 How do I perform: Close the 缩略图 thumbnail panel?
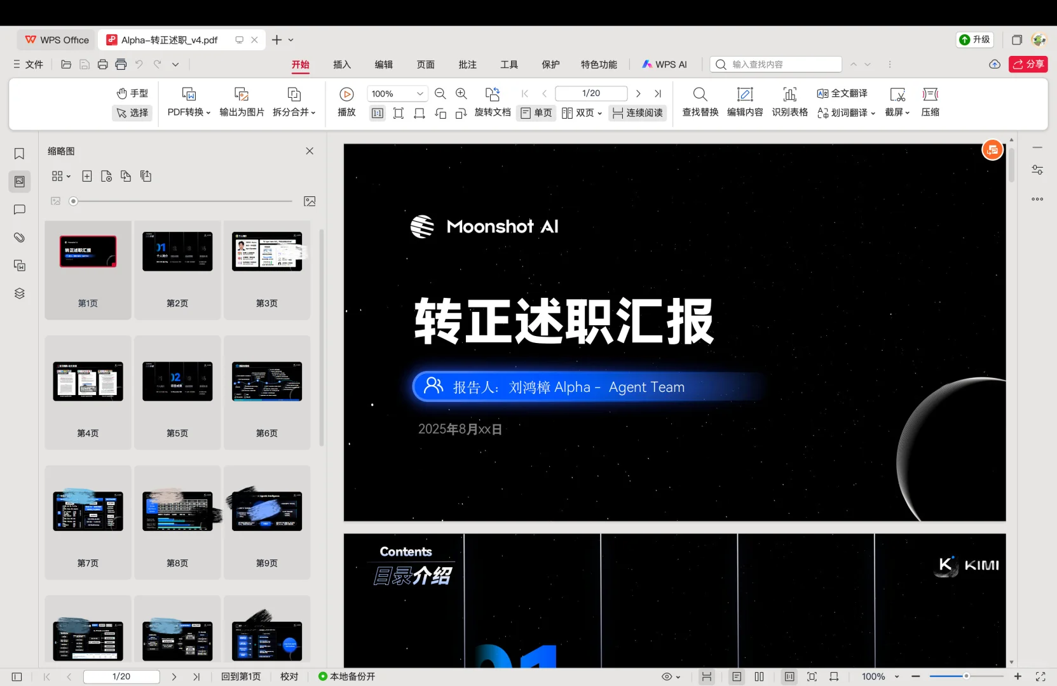click(x=310, y=151)
